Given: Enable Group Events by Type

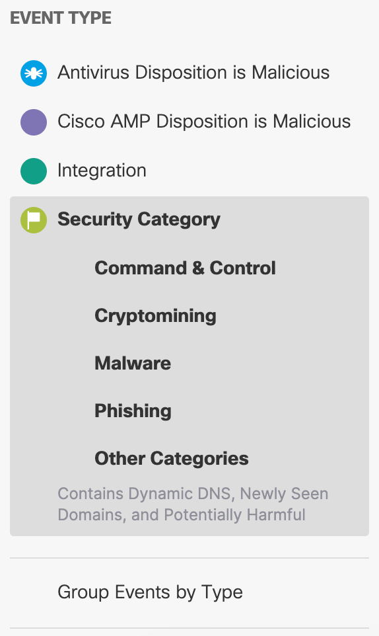Looking at the screenshot, I should tap(151, 592).
